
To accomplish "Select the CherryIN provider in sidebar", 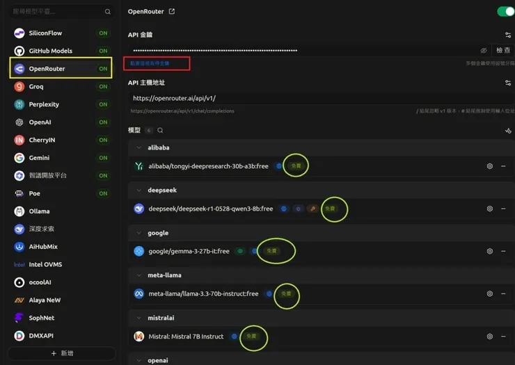I will tap(61, 140).
